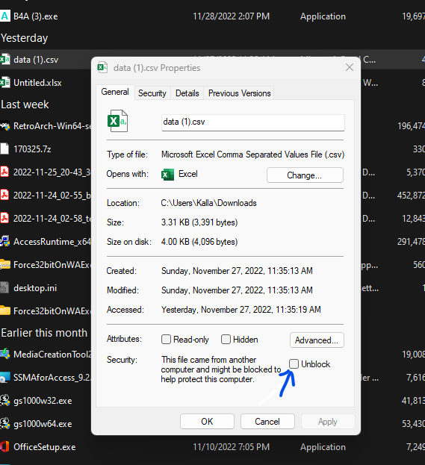
Task: Click the gs1000w64.exe icon
Action: point(4,423)
